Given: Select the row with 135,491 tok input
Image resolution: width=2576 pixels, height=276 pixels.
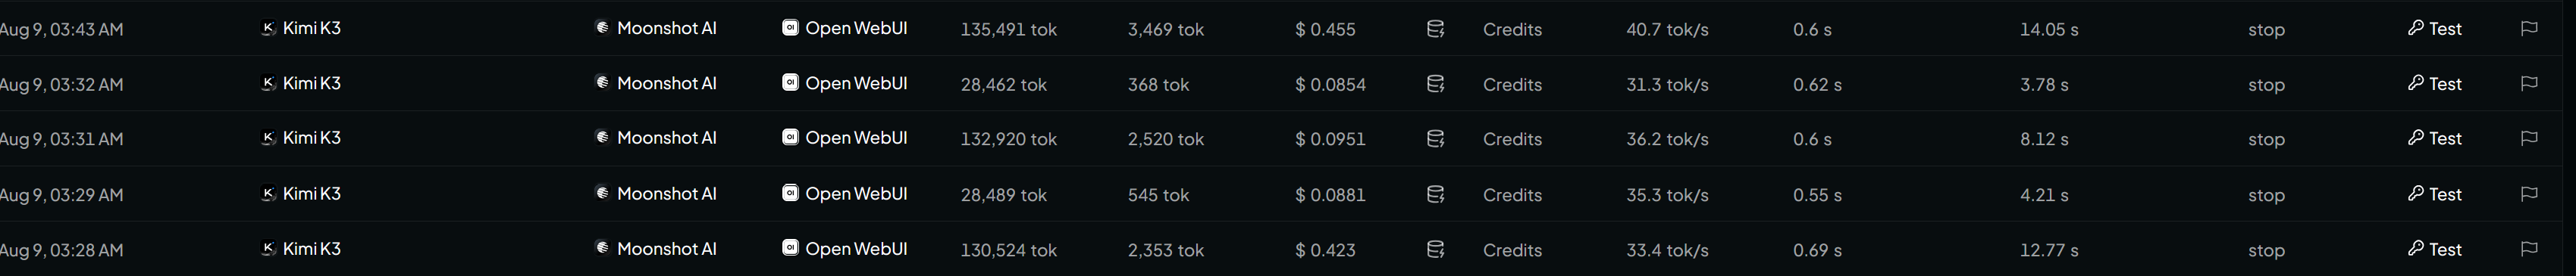Looking at the screenshot, I should coord(1288,29).
